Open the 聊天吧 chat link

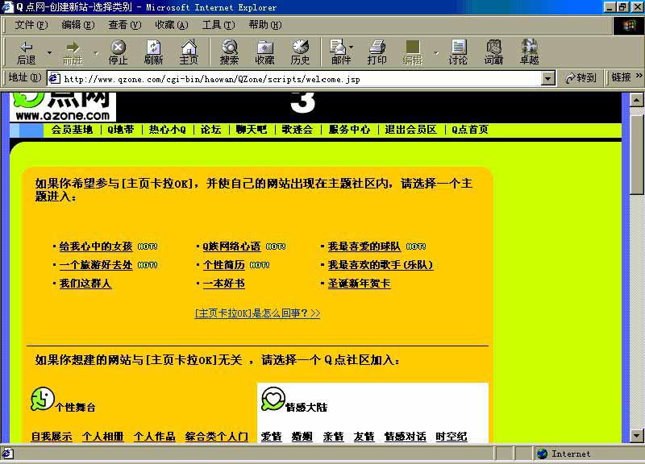(x=252, y=130)
